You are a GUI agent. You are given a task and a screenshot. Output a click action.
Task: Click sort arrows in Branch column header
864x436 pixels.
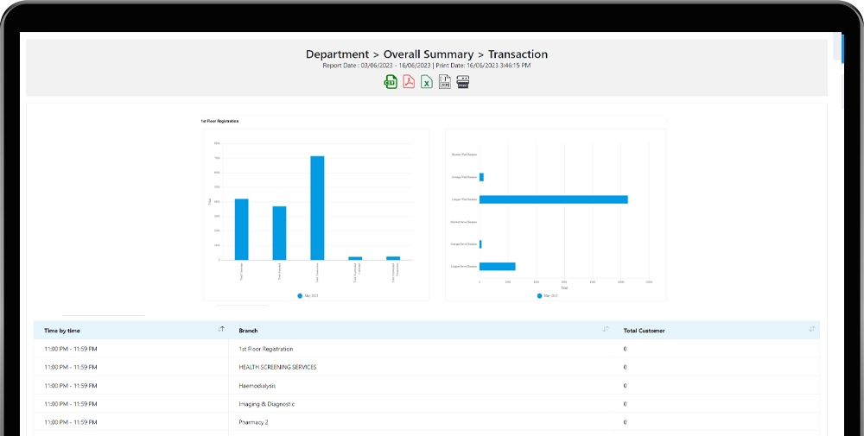tap(606, 330)
